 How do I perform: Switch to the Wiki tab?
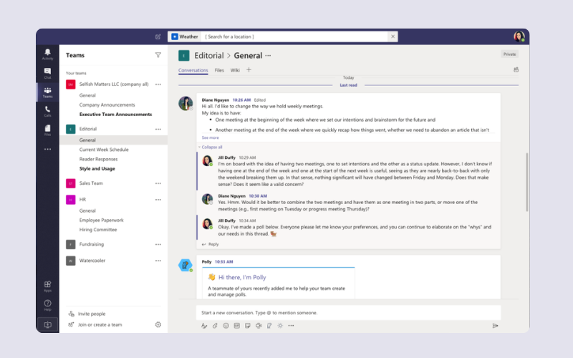(x=235, y=70)
